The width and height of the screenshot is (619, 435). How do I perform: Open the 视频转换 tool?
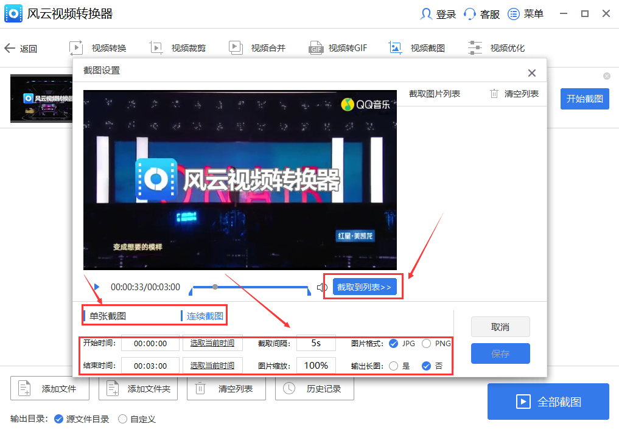coord(98,48)
